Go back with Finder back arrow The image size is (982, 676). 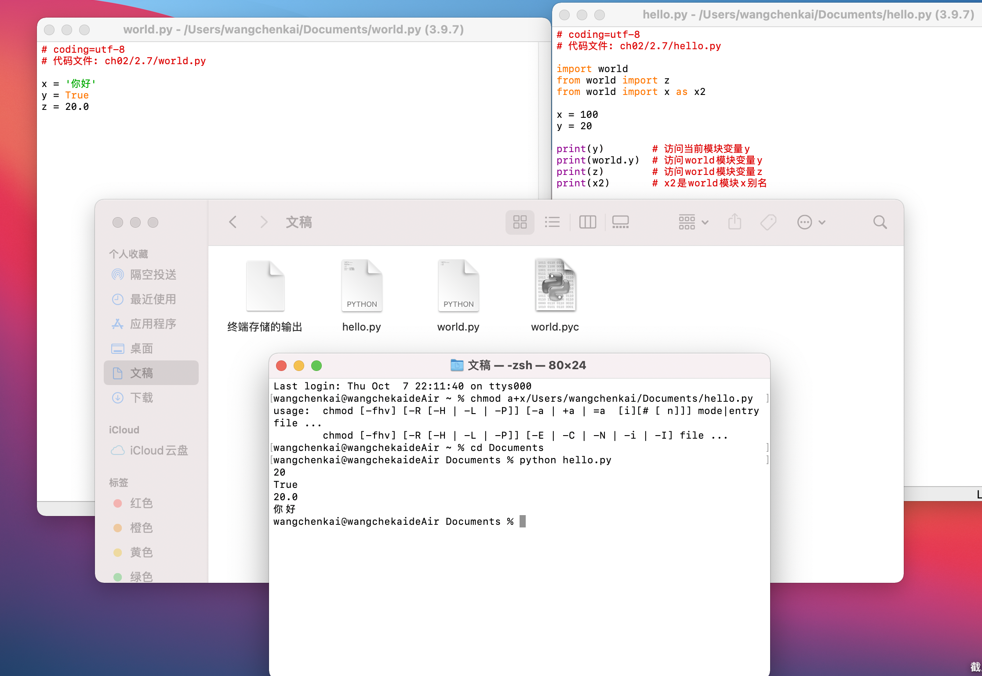click(x=233, y=222)
